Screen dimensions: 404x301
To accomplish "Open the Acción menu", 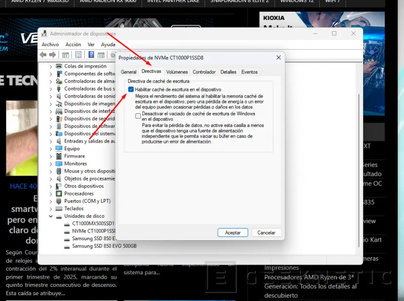I will (73, 44).
